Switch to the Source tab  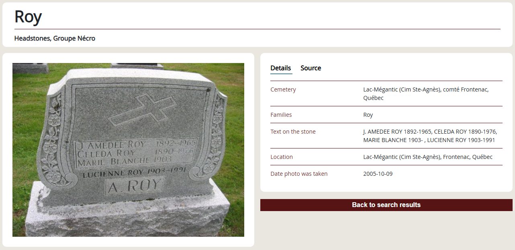[x=311, y=68]
